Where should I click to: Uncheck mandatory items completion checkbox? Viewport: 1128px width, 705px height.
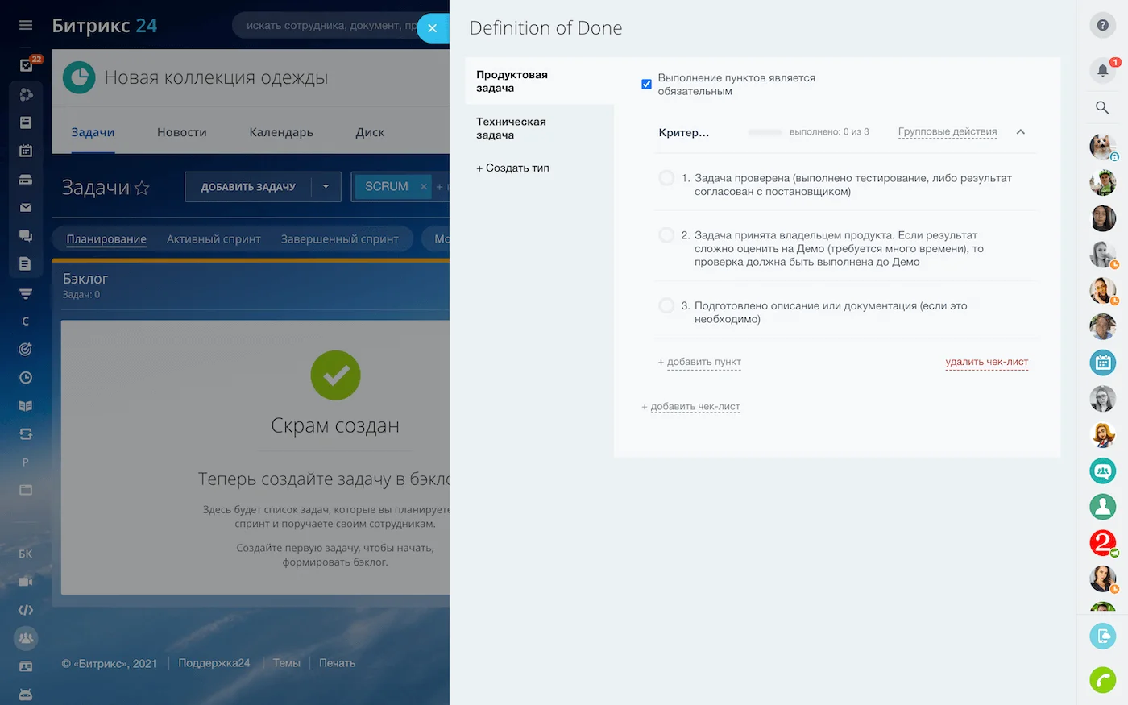point(646,84)
